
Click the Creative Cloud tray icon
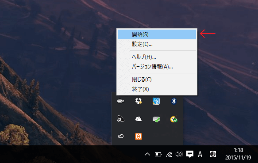tap(121, 136)
